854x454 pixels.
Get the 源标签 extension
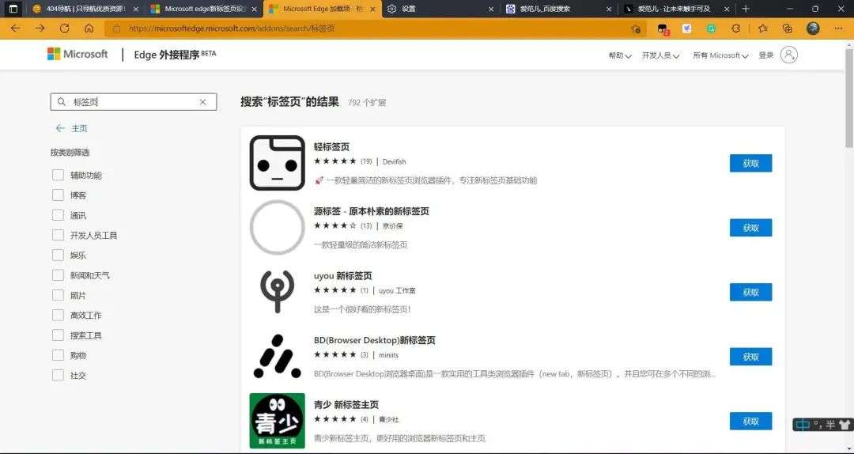750,227
